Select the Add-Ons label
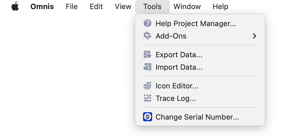Screen dimensions: 302x136 171,36
